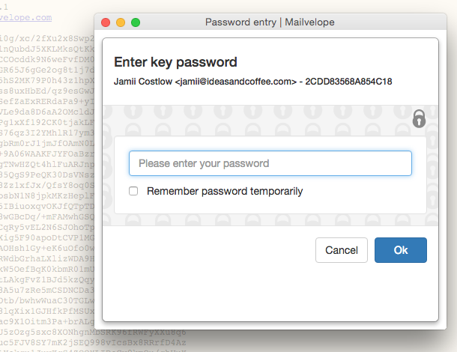457x352 pixels.
Task: Click the "Remember password temporarily" label text
Action: (x=225, y=191)
